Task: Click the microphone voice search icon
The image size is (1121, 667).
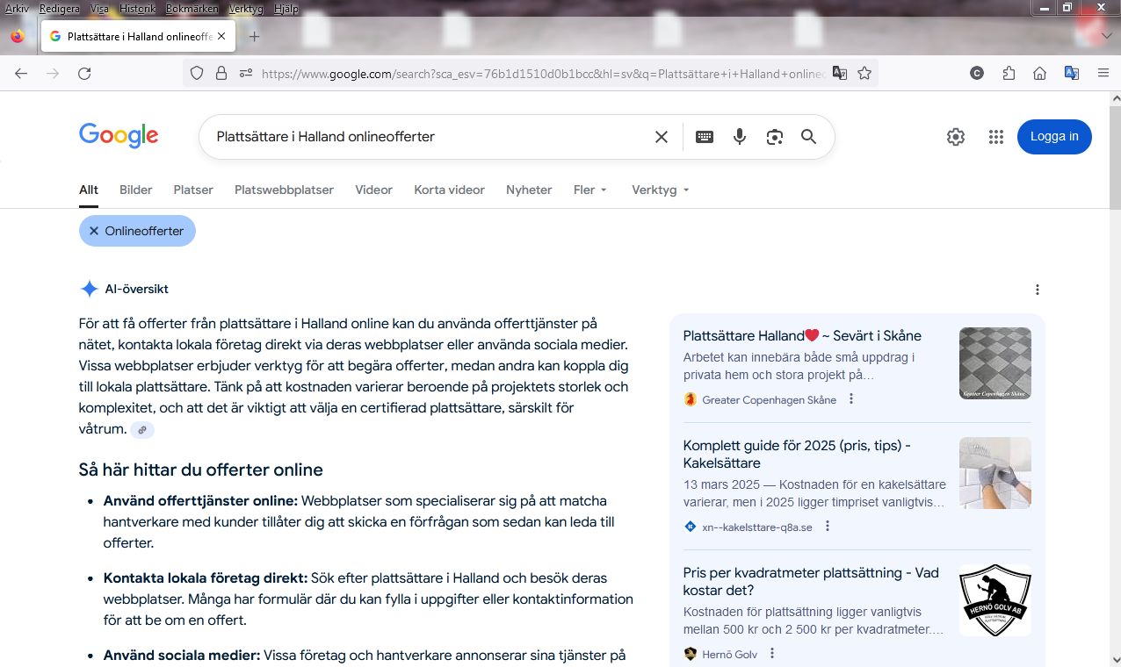Action: pyautogui.click(x=740, y=137)
